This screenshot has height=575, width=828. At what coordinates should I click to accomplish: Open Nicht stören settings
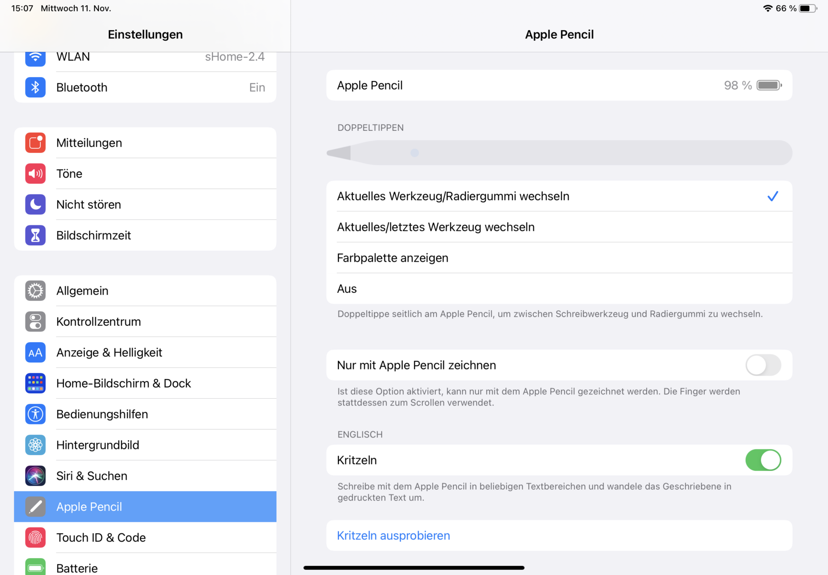(x=145, y=205)
